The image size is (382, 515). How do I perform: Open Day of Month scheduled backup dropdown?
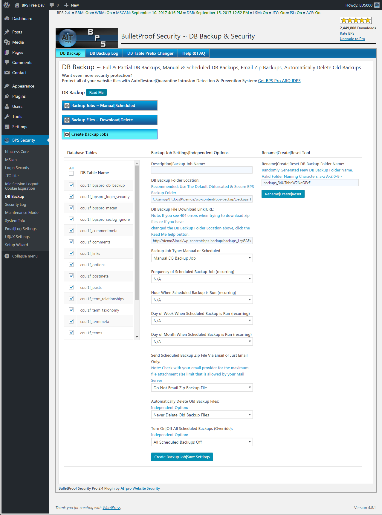point(202,342)
